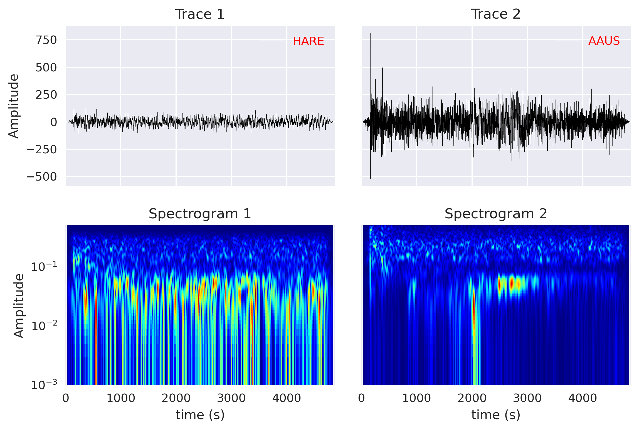This screenshot has height=430, width=639.
Task: Click the Amplitude label beside Spectrogram 1
Action: pyautogui.click(x=19, y=306)
